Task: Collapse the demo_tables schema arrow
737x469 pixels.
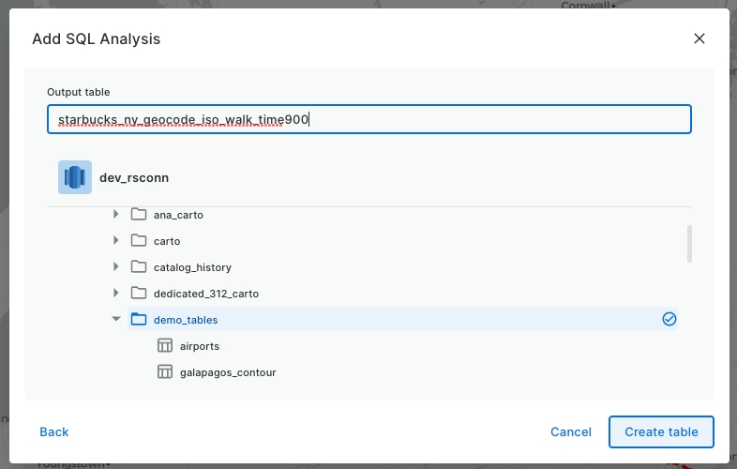Action: (x=116, y=320)
